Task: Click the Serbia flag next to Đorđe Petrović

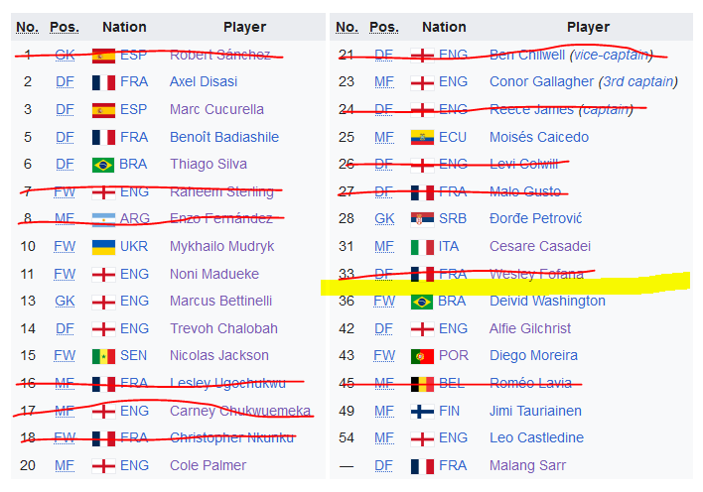Action: click(422, 218)
